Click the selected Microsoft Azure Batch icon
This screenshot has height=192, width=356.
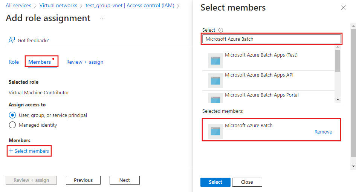coord(215,131)
